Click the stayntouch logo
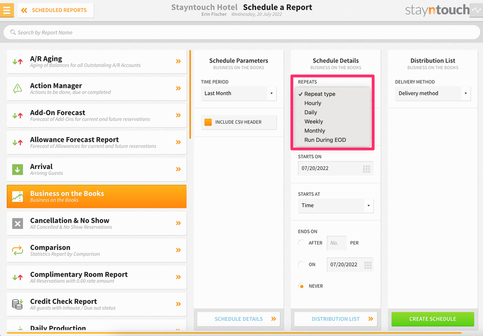Viewport: 483px width, 336px height. click(437, 10)
